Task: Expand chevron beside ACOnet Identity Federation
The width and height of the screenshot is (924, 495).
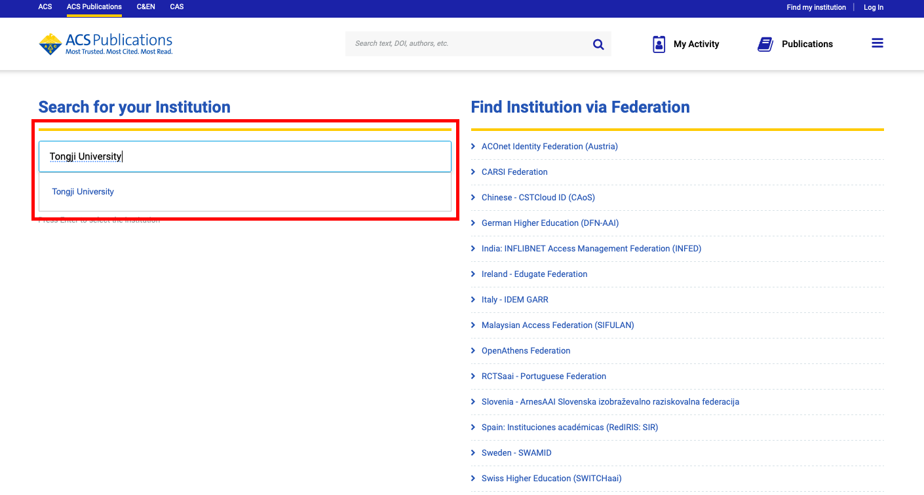Action: (473, 146)
